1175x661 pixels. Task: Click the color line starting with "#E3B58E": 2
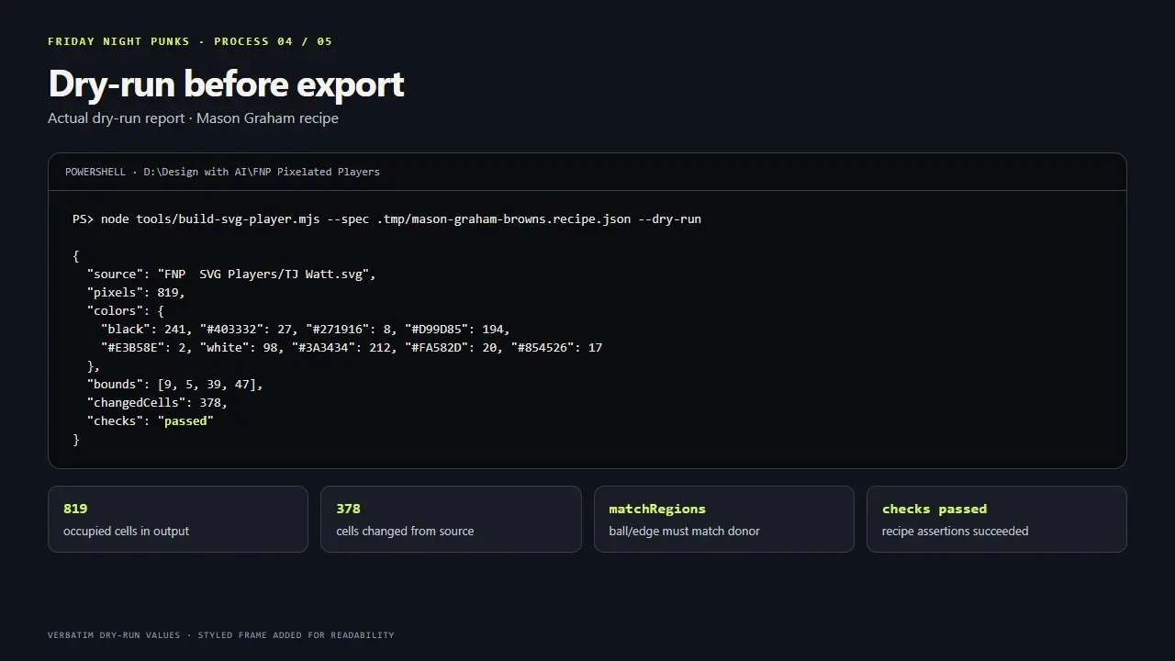point(352,348)
